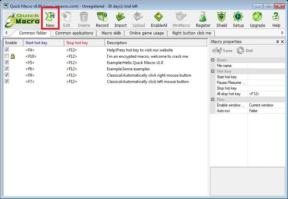Click the File name value field

pos(266,66)
